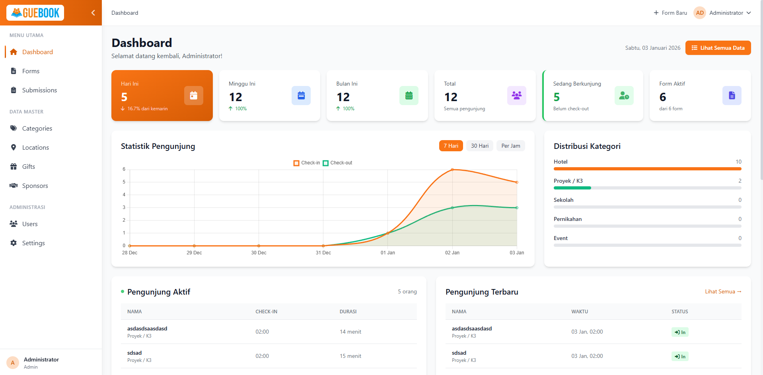The width and height of the screenshot is (763, 375).
Task: Open the Dashboard icon in sidebar
Action: 14,52
